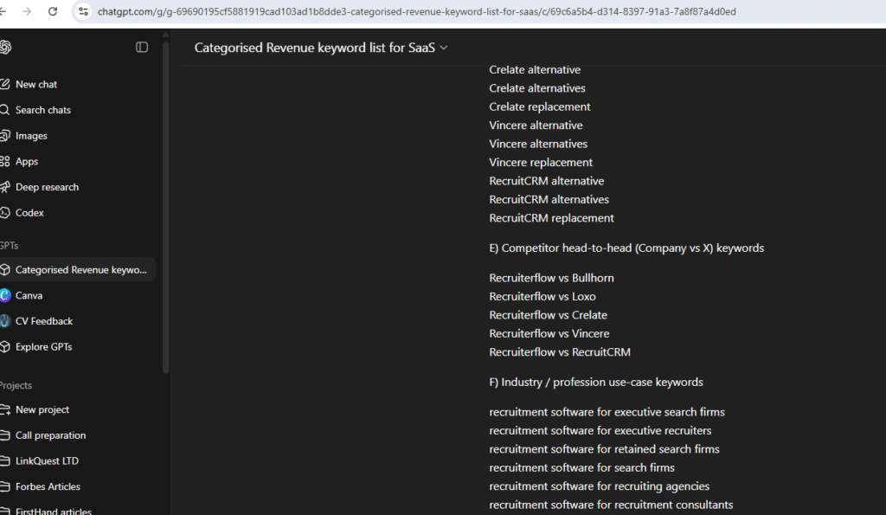Open the chat title dropdown menu
Viewport: 886px width, 515px height.
point(443,48)
